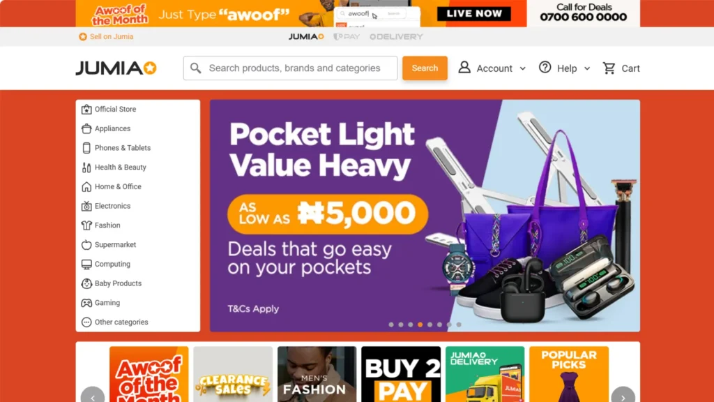Show next promo tiles with right arrow
Image resolution: width=714 pixels, height=402 pixels.
tap(623, 397)
